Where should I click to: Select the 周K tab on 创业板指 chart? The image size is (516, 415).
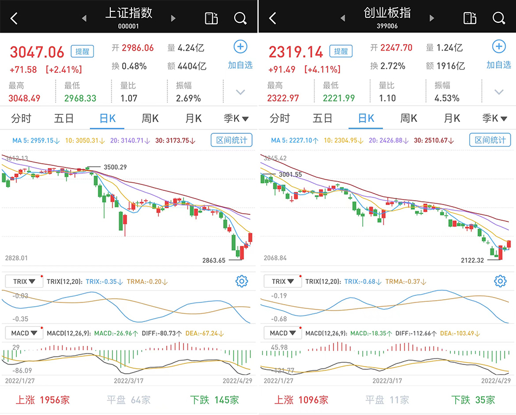click(408, 119)
